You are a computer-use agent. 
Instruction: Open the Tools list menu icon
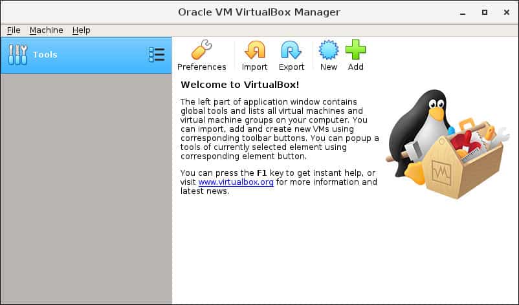[157, 54]
